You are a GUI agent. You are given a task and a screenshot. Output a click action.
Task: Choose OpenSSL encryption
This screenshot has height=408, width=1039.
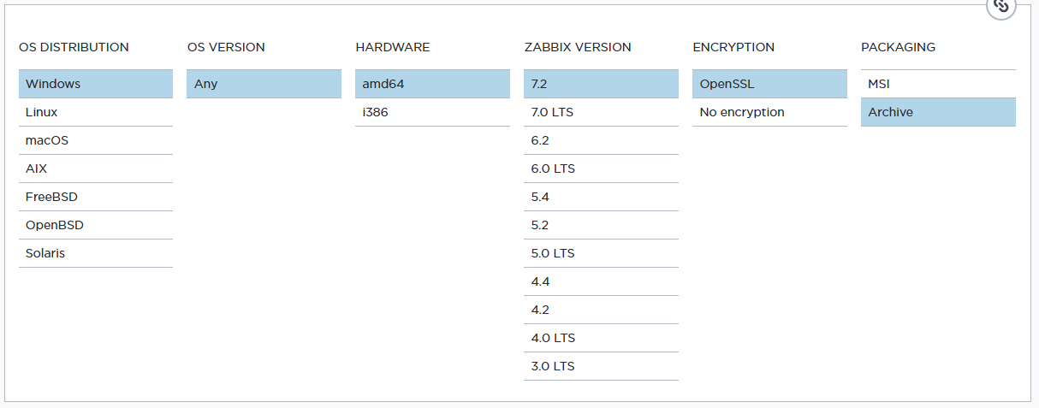(x=769, y=84)
